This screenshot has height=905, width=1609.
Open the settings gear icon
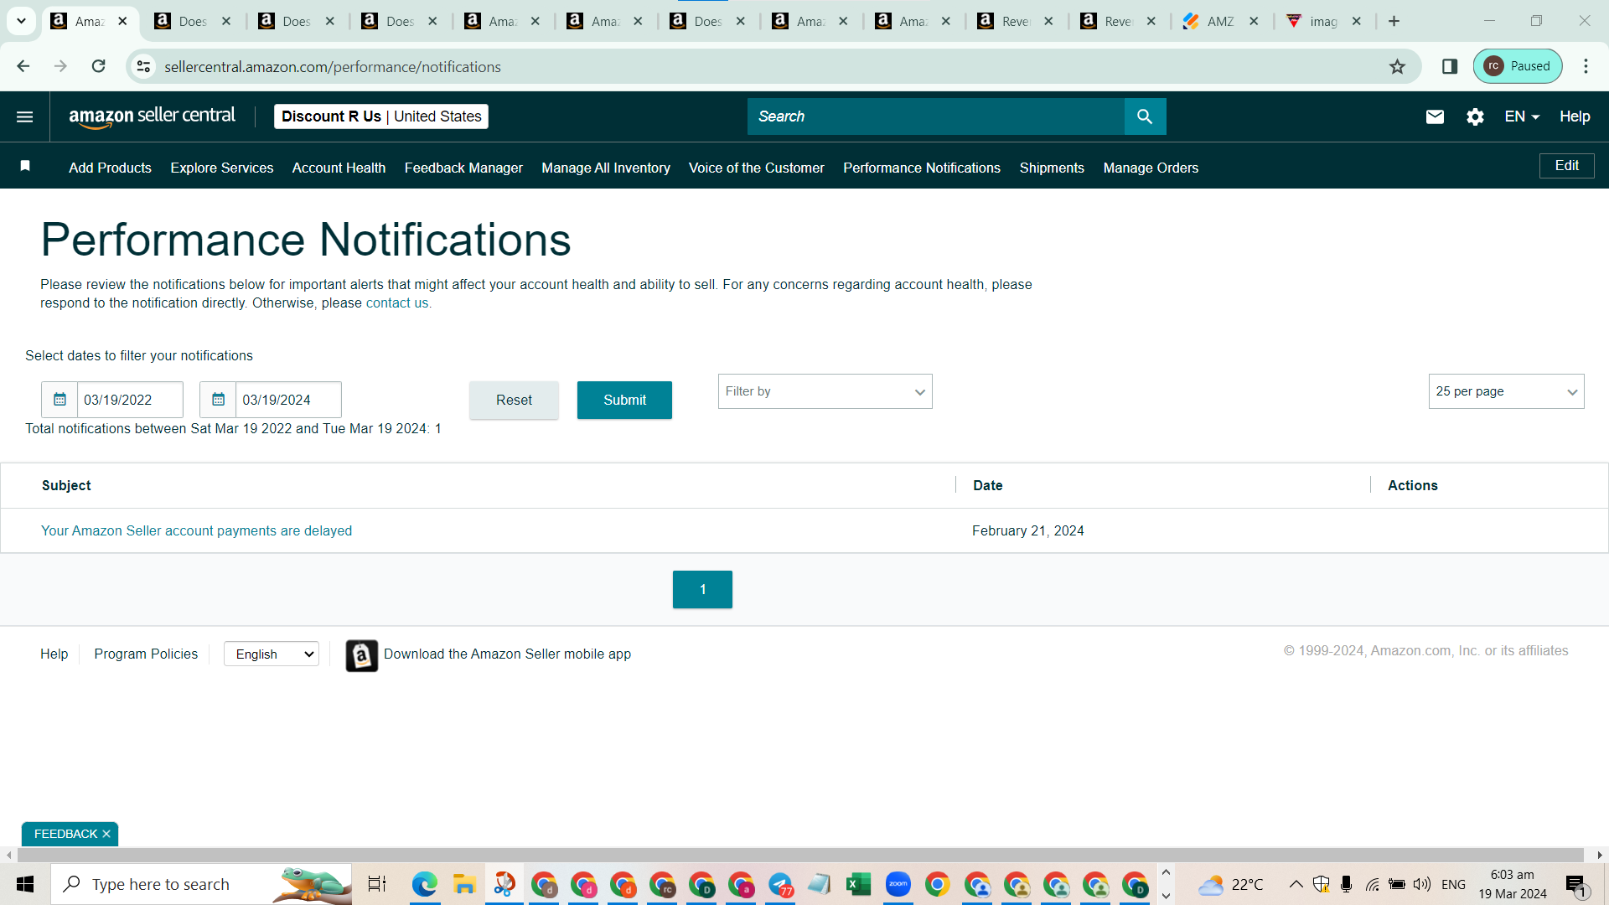1475,116
